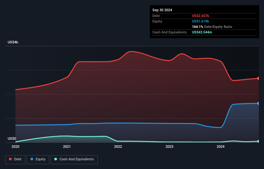Toggle Cash And Equivalents legend button
Image resolution: width=264 pixels, height=169 pixels.
[74, 159]
